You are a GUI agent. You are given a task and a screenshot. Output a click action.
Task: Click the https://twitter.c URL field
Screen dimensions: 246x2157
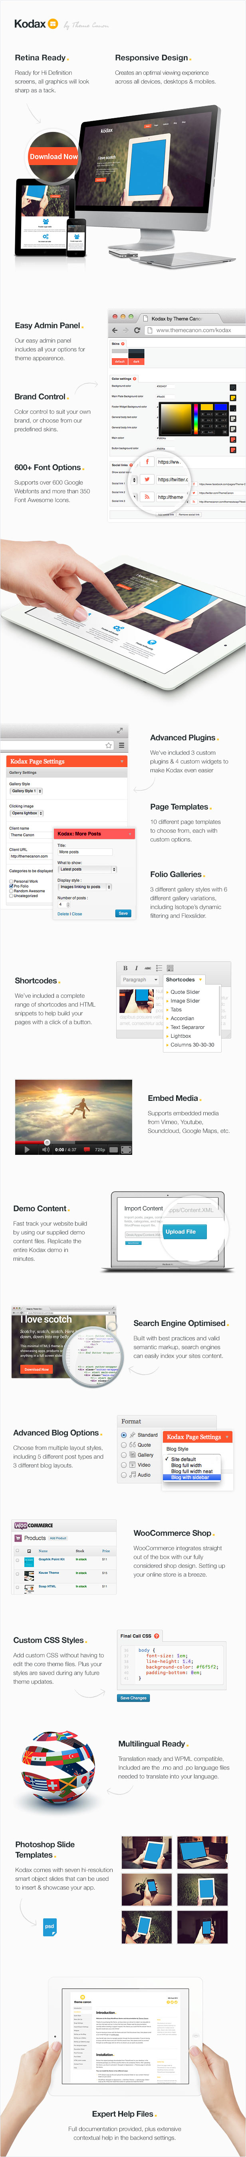coord(173,480)
